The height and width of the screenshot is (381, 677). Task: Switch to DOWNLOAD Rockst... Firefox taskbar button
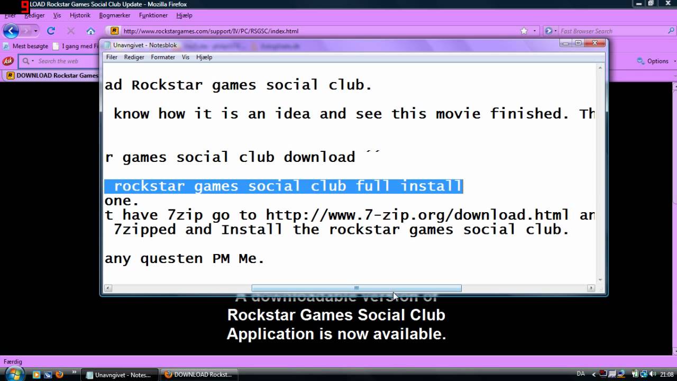(199, 375)
